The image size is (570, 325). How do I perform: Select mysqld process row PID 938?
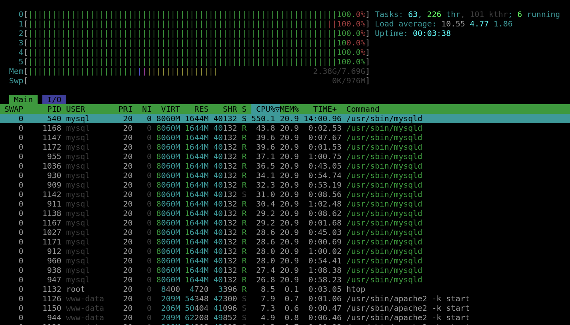[x=285, y=270]
